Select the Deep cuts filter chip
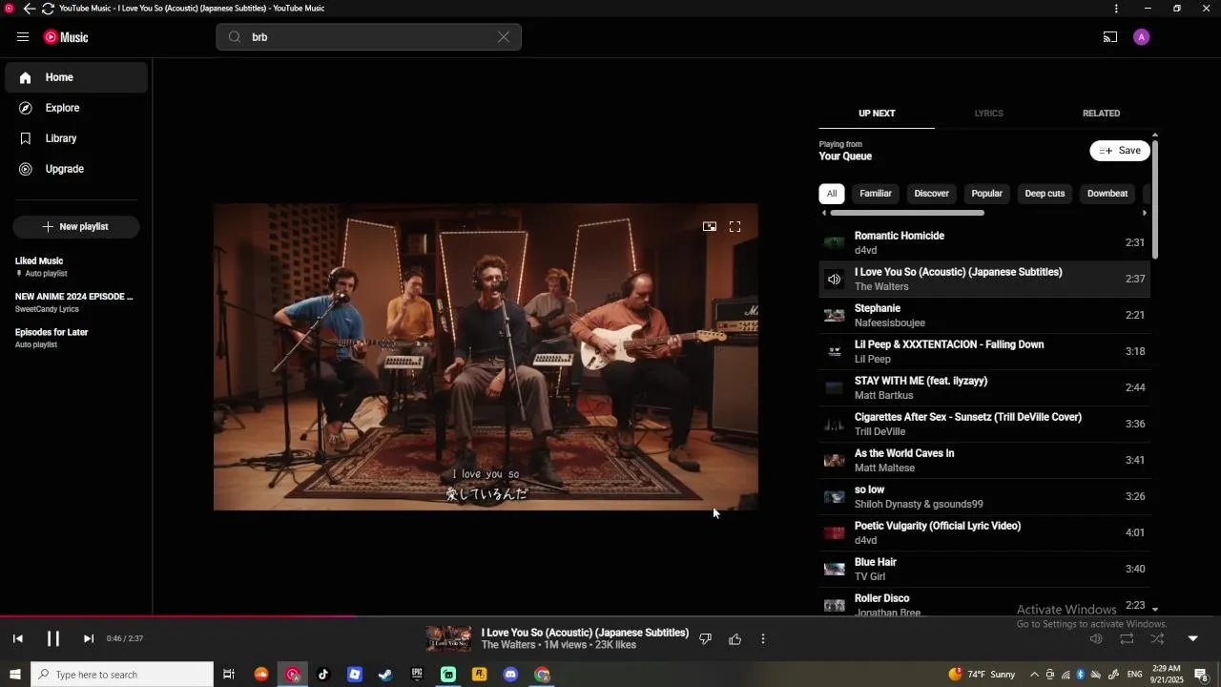 [1045, 194]
